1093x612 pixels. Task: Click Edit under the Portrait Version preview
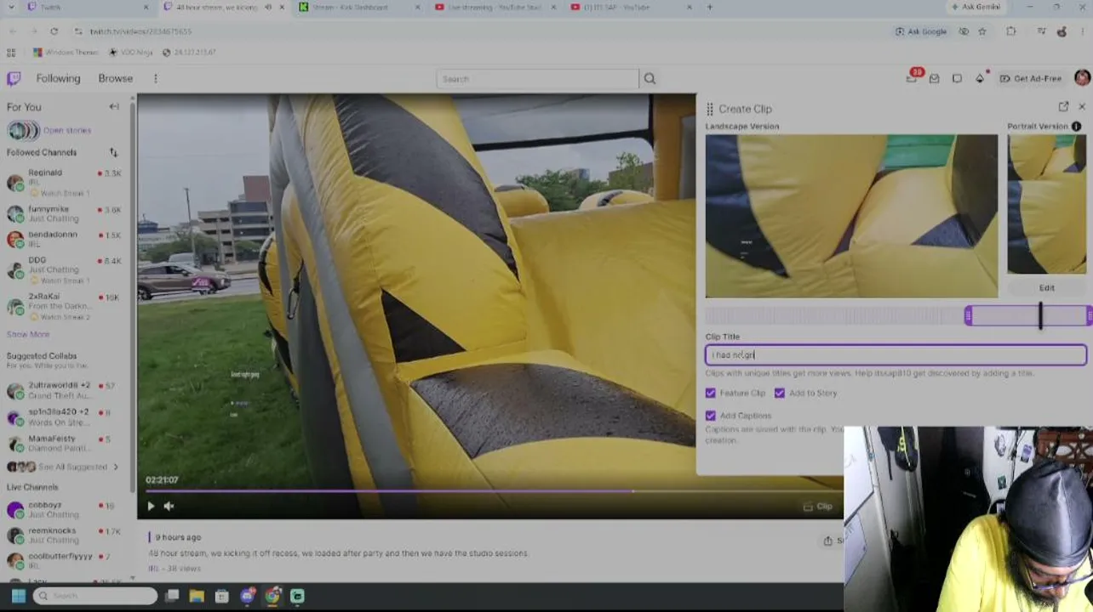point(1046,288)
